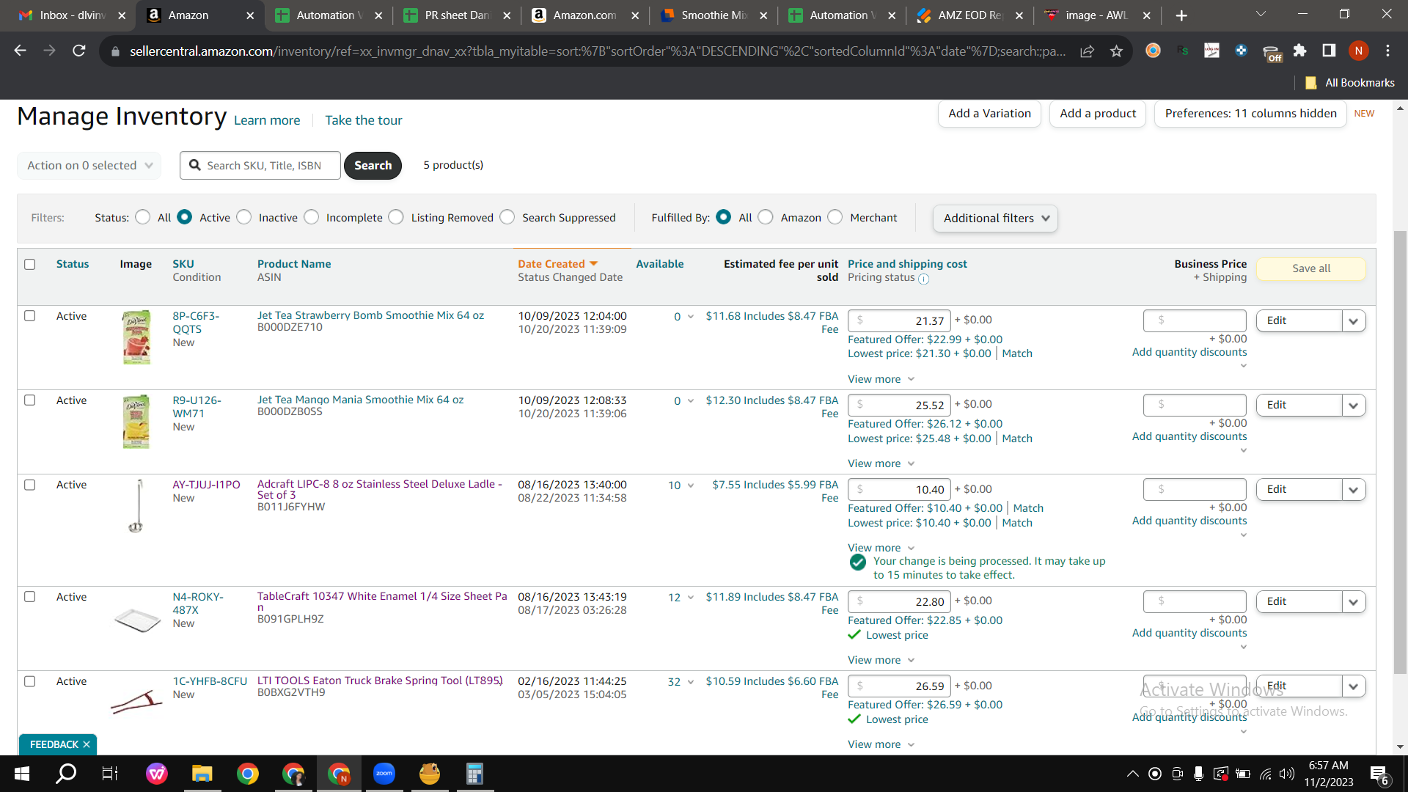
Task: Expand the Additional filters dropdown
Action: pos(995,219)
